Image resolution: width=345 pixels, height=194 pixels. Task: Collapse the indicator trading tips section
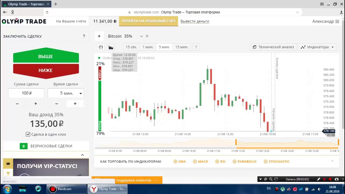[332, 161]
